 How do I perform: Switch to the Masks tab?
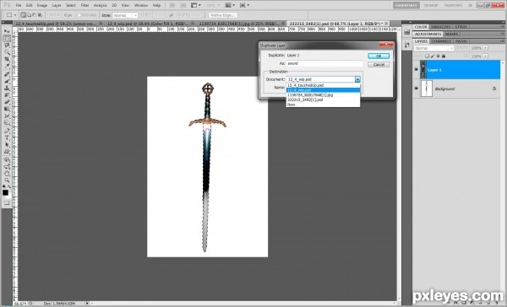point(451,34)
